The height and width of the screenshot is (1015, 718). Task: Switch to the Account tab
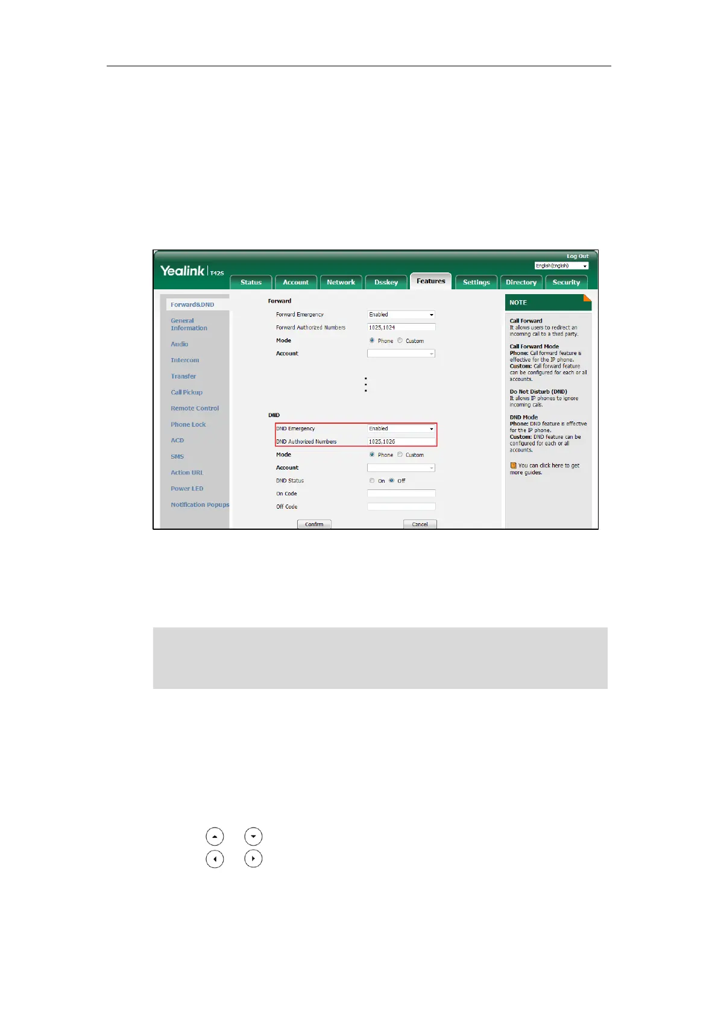pyautogui.click(x=296, y=282)
